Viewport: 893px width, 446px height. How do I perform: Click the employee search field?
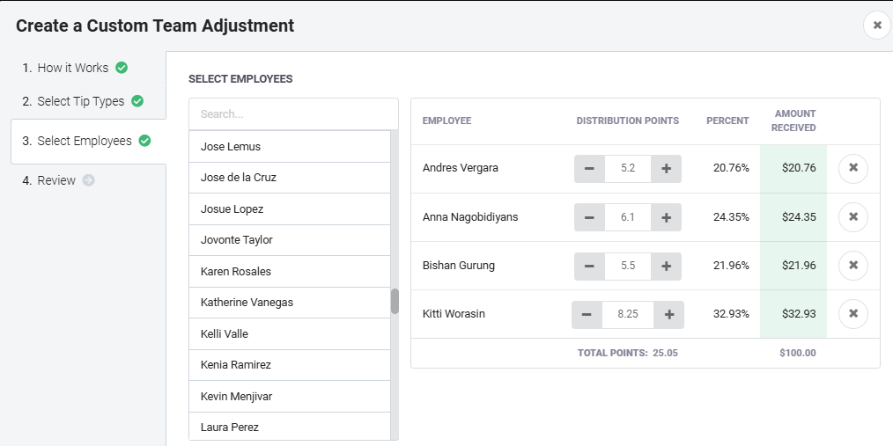[293, 113]
